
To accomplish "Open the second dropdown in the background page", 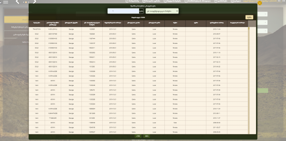I will (x=262, y=22).
